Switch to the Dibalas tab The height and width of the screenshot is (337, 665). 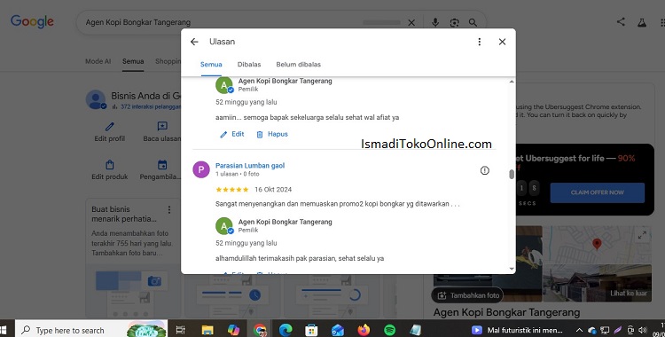(249, 65)
